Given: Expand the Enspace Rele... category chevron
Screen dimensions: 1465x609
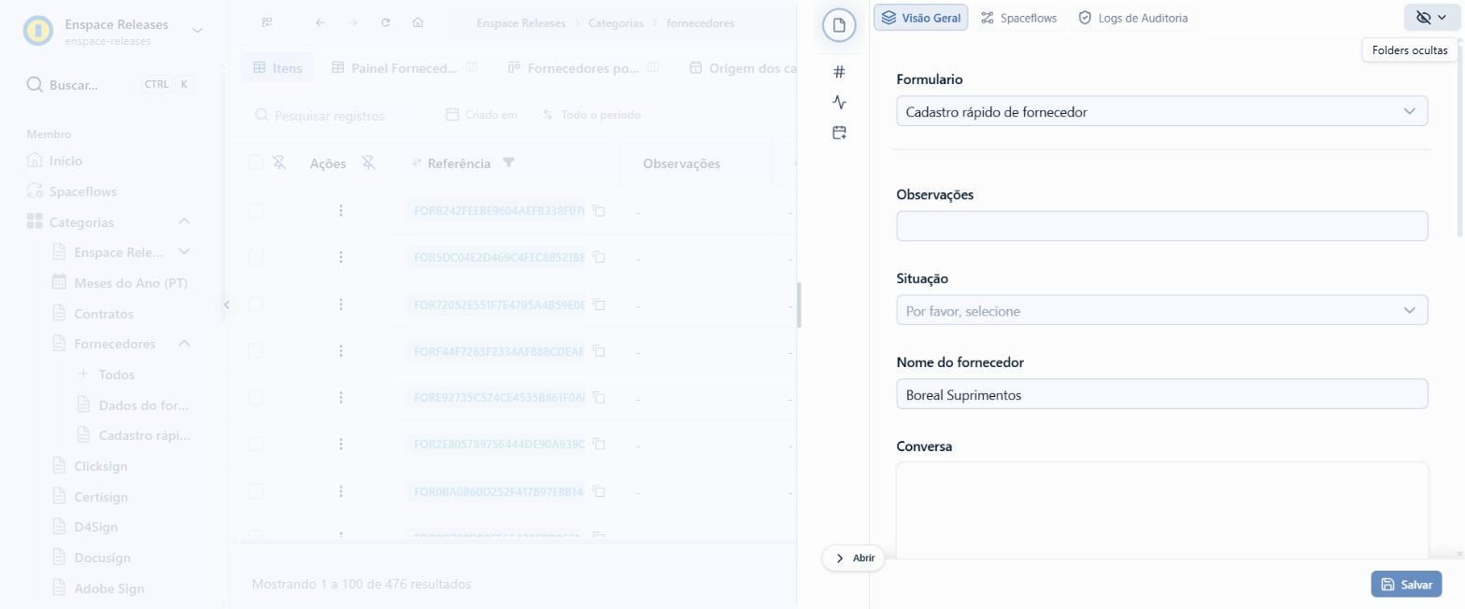Looking at the screenshot, I should (x=184, y=251).
